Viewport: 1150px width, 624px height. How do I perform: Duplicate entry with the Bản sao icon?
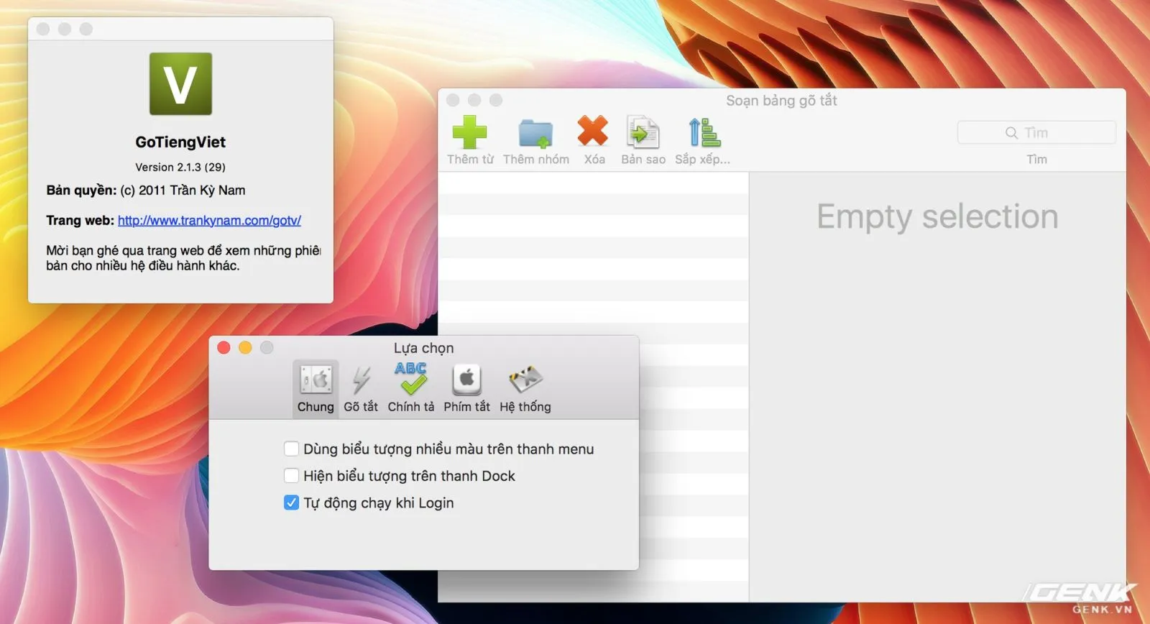643,132
